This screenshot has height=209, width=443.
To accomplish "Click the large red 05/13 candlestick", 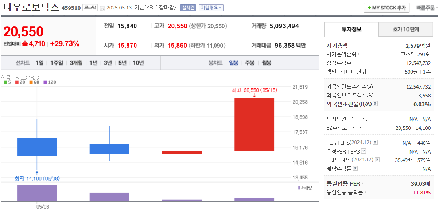I will pyautogui.click(x=254, y=124).
